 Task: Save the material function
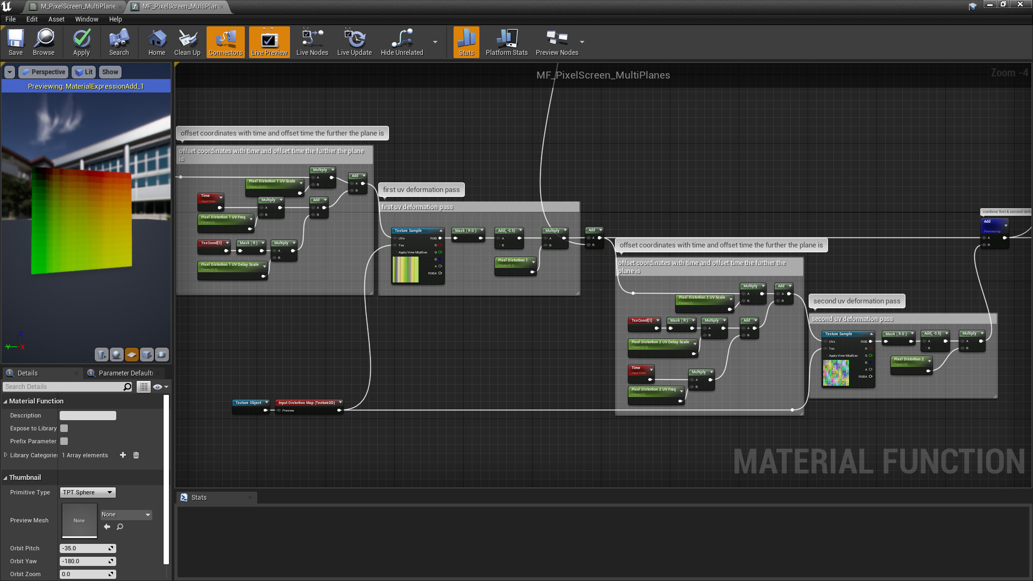(15, 42)
